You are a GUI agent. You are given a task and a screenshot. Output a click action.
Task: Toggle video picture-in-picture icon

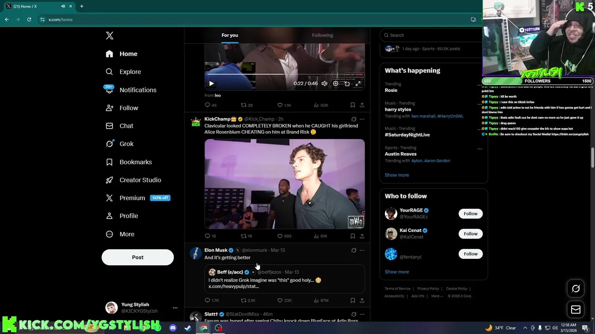point(347,83)
